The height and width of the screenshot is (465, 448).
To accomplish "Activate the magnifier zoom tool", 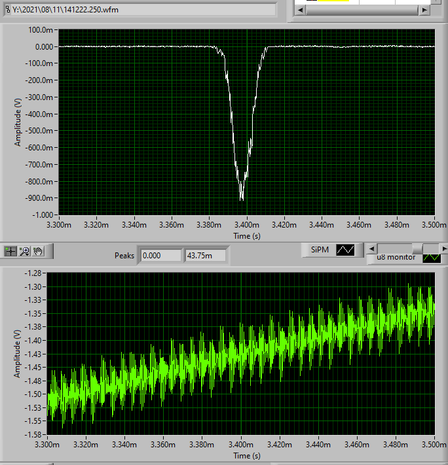I will point(25,251).
